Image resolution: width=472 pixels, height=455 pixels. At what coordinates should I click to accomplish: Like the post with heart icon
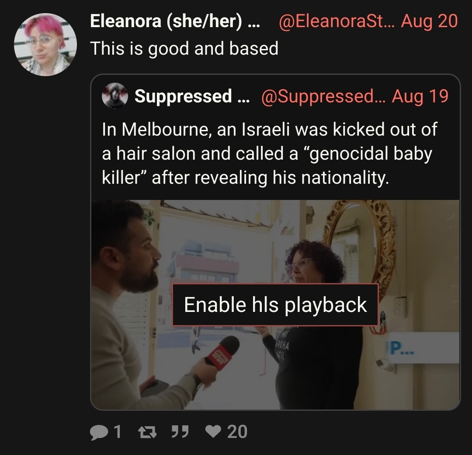[213, 431]
